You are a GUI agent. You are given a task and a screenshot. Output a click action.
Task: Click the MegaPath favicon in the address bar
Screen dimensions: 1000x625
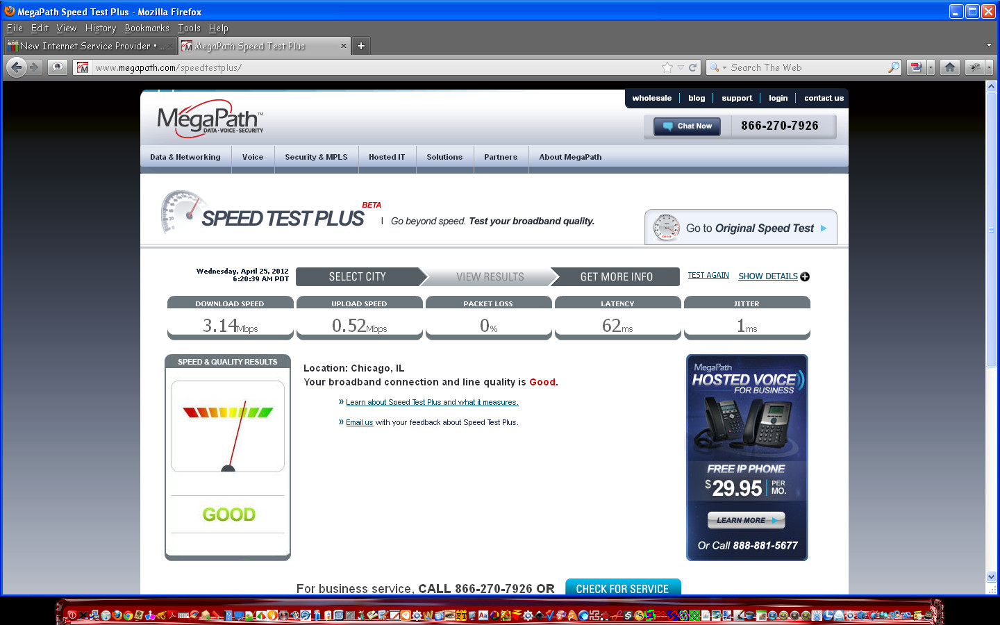click(83, 67)
